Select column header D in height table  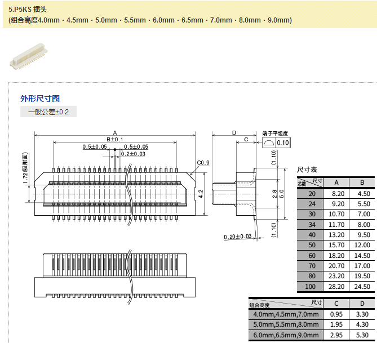(362, 304)
